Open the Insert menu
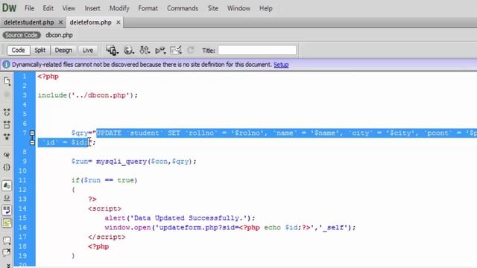Viewport: 477px width, 268px height. click(92, 8)
